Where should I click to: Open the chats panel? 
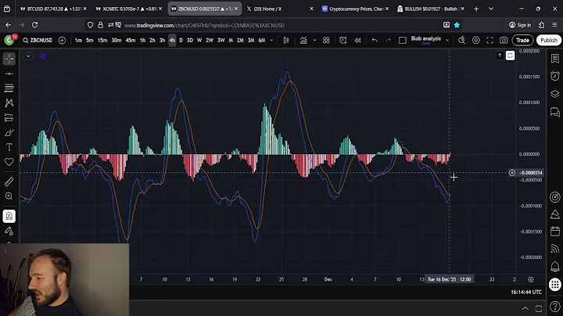coord(554,113)
